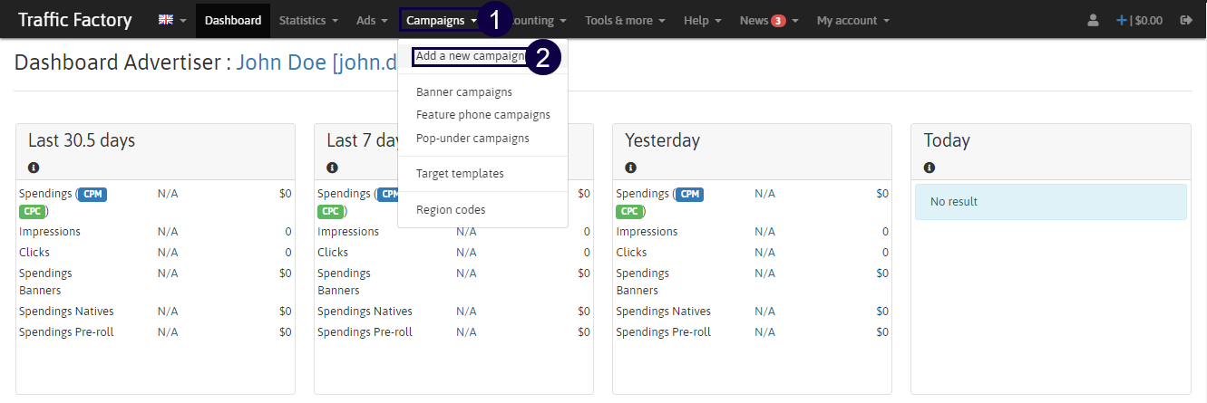Click the info icon under Last 7 days
Viewport: 1207px width, 403px height.
tap(332, 168)
